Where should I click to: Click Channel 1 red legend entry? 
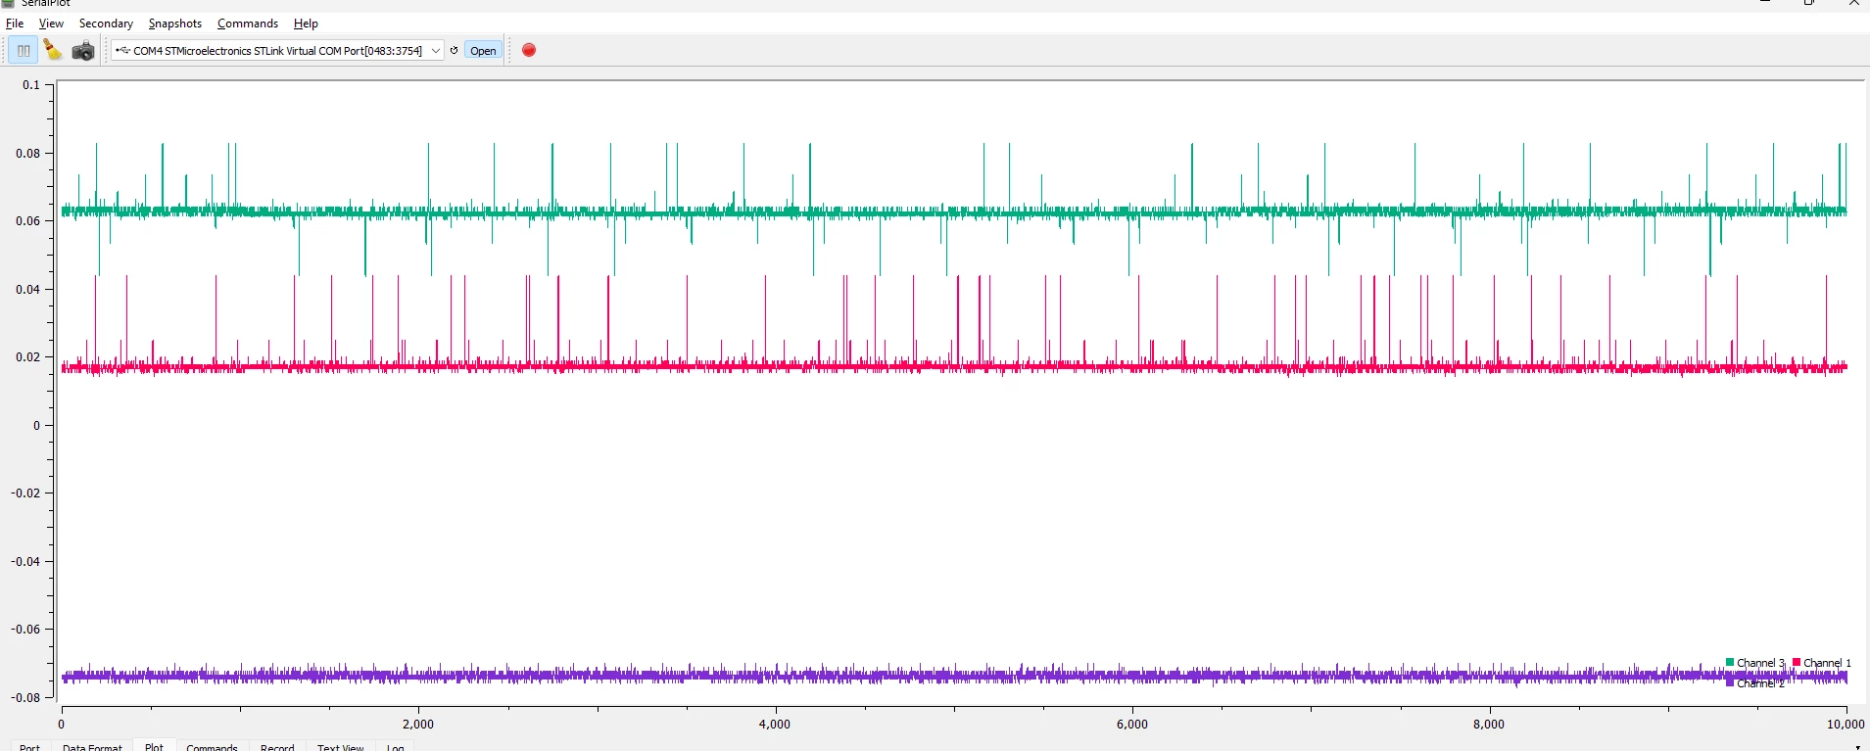tap(1822, 663)
